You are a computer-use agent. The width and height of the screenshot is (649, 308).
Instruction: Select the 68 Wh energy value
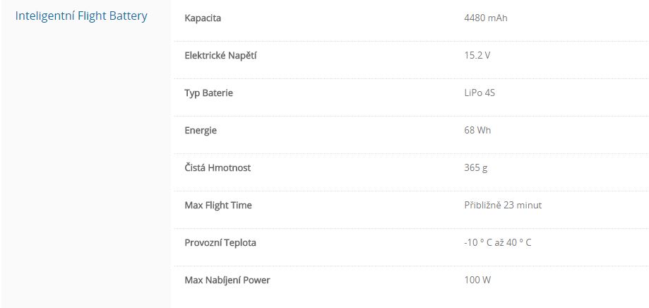coord(477,130)
